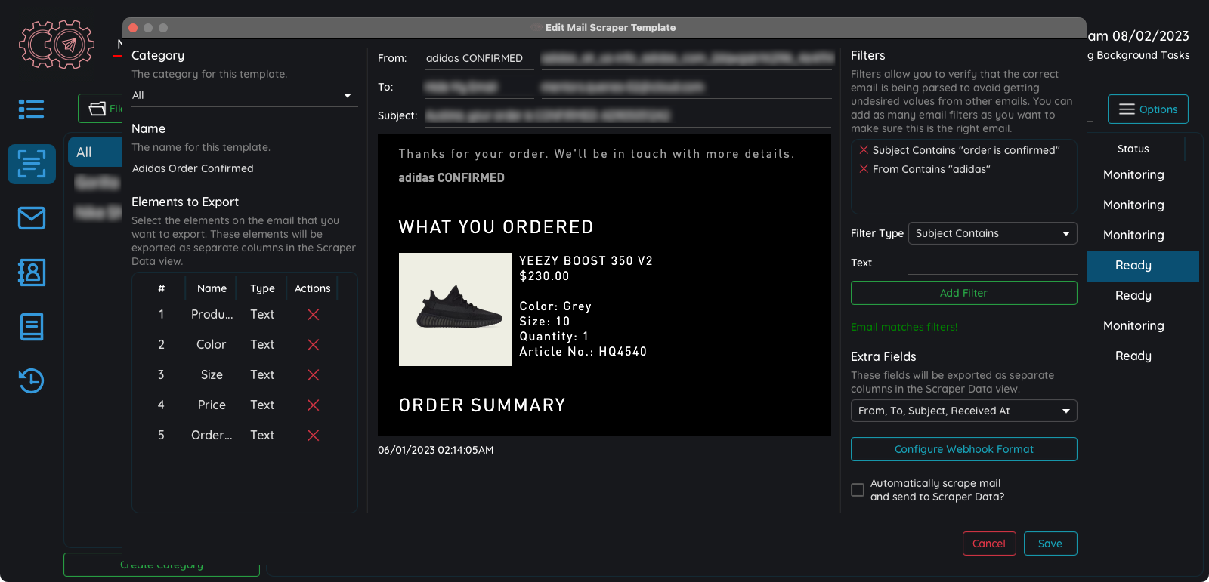Delete the Size export element

[x=314, y=375]
